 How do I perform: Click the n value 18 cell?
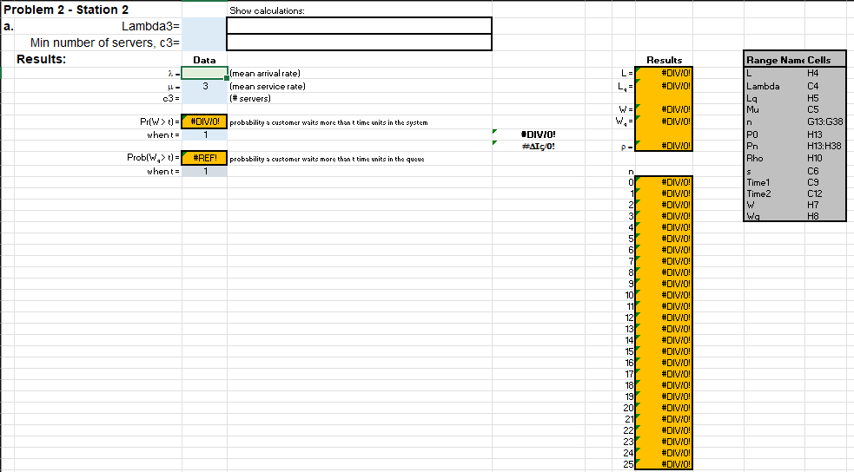pos(629,385)
